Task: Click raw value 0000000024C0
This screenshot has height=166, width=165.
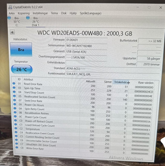Action: pos(144,92)
